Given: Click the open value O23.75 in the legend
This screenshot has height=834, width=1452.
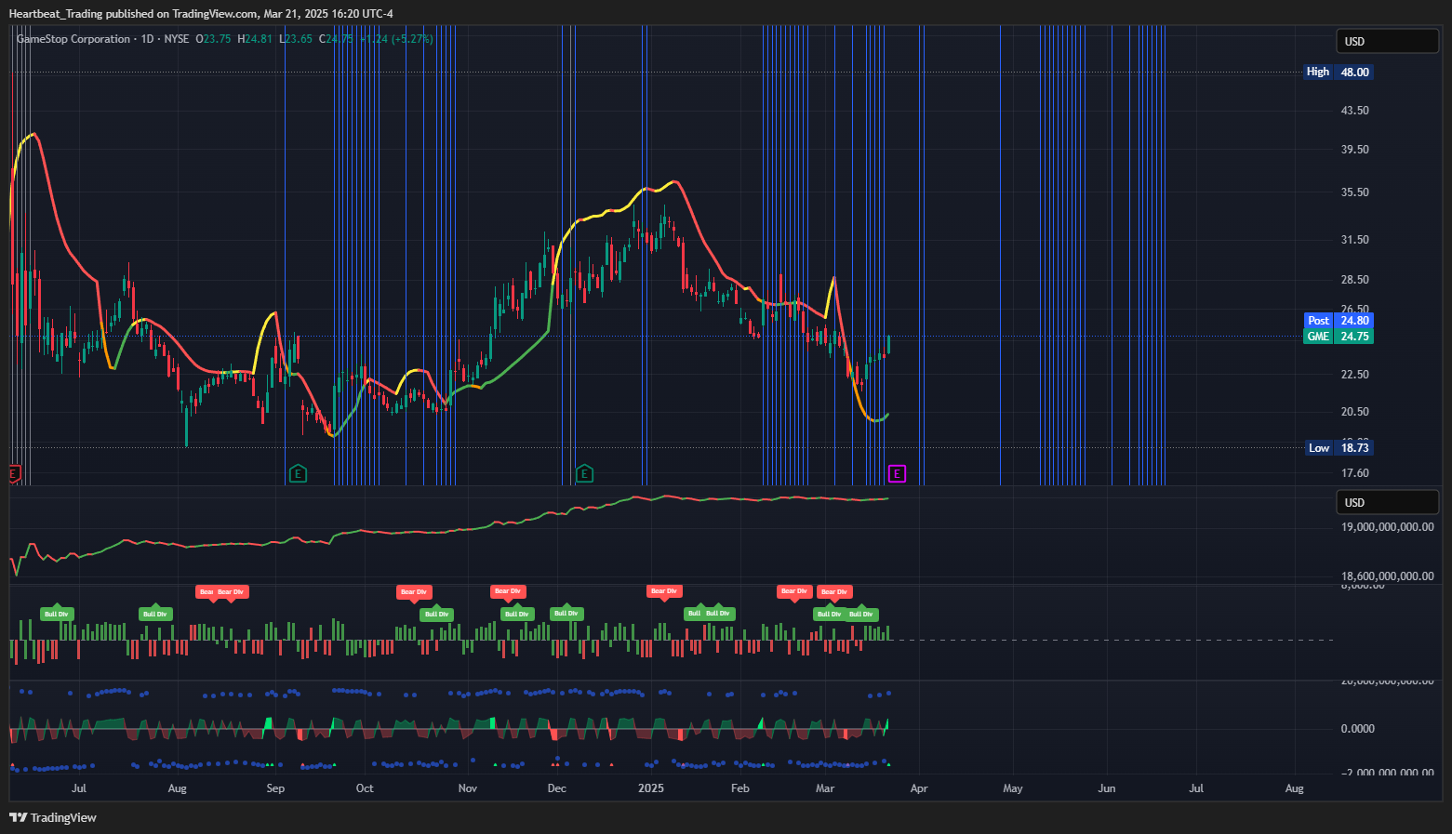Looking at the screenshot, I should tap(213, 39).
